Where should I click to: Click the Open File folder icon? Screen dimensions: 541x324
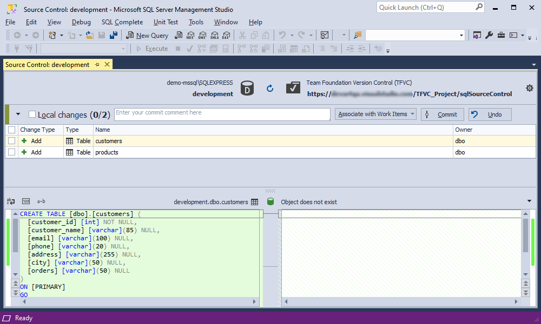(90, 35)
